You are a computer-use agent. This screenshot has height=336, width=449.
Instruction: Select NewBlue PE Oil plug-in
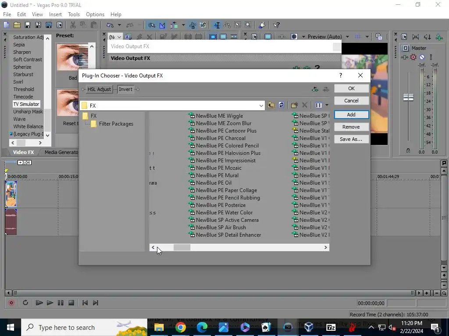210,183
